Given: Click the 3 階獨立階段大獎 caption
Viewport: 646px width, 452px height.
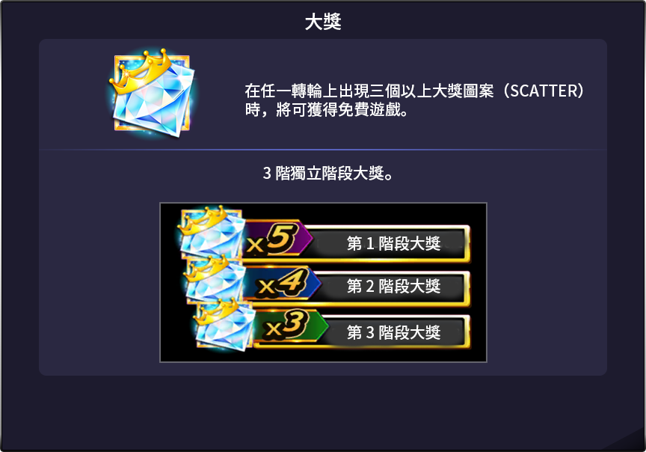Looking at the screenshot, I should (328, 173).
